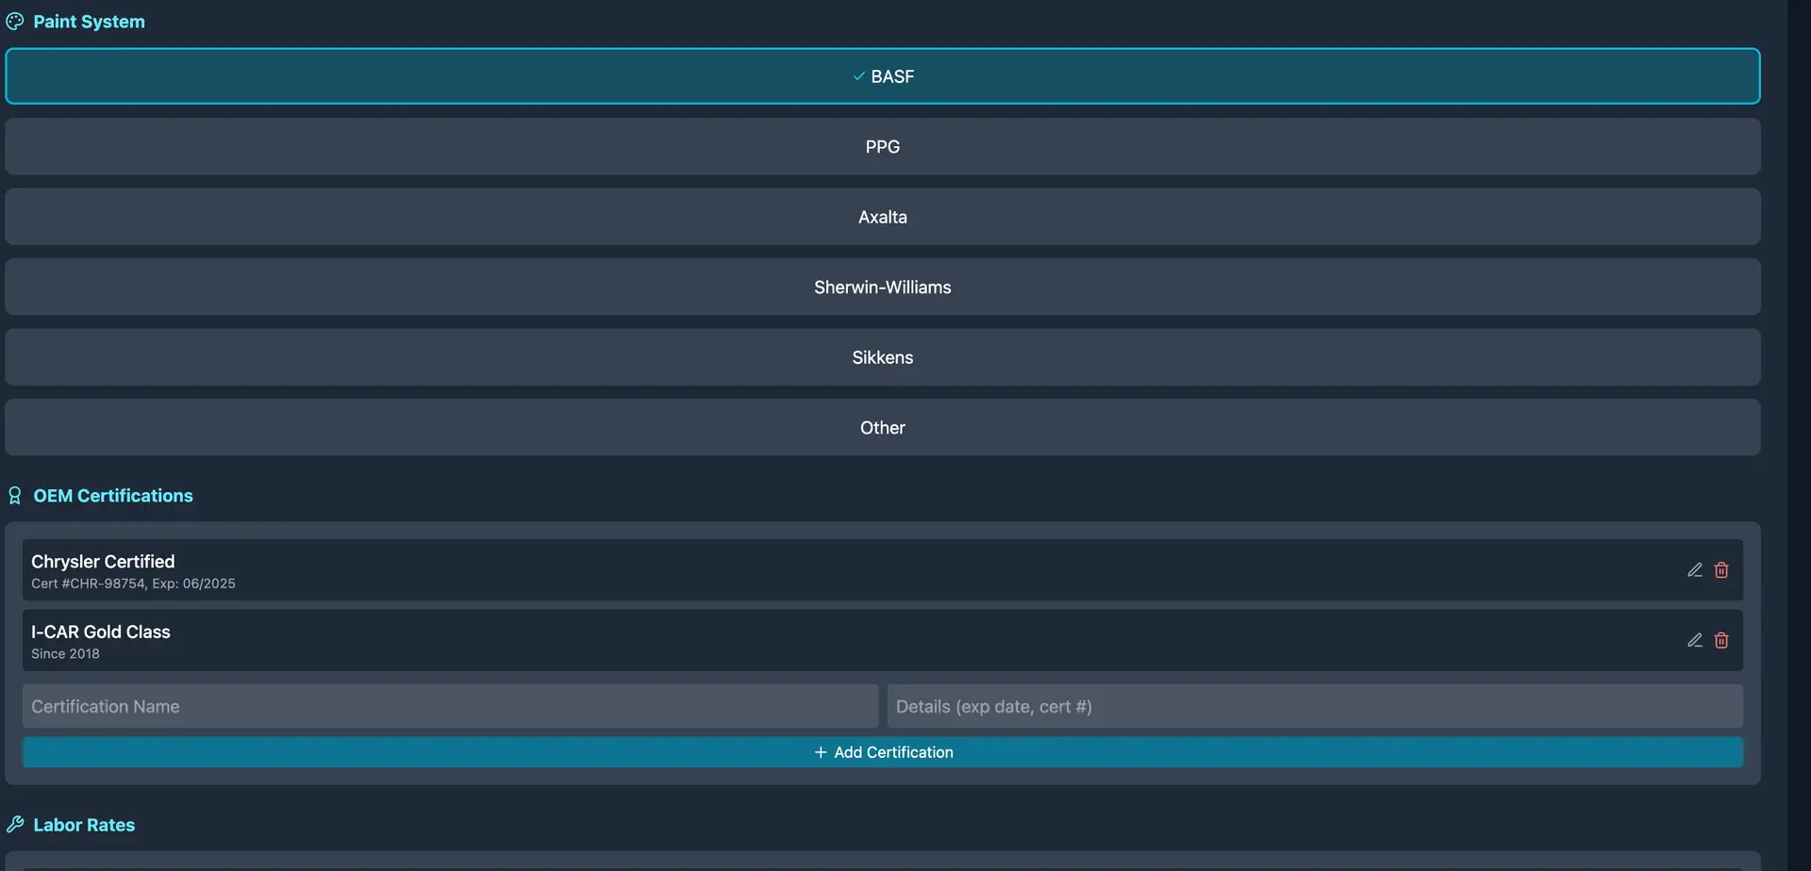Edit the I-CAR Gold Class entry

click(1694, 640)
